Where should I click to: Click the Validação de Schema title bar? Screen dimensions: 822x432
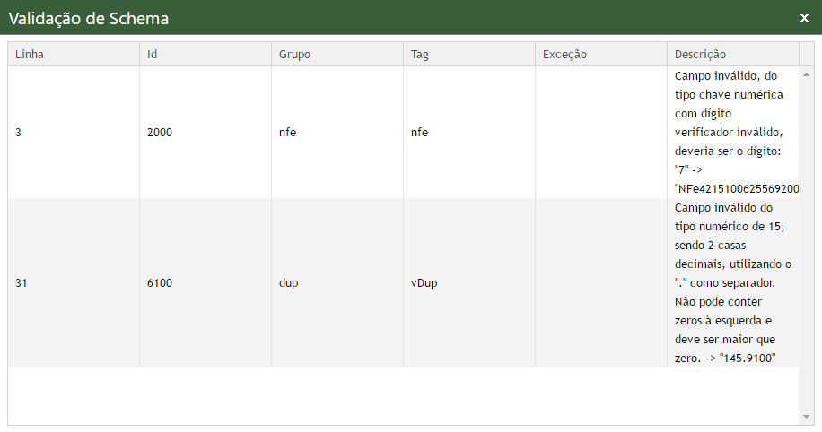point(359,17)
